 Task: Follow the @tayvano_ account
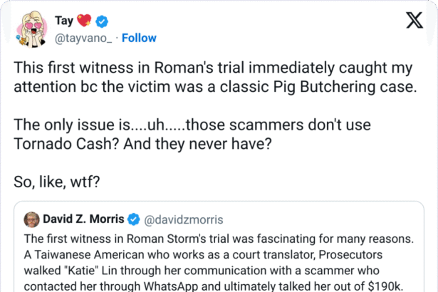139,38
